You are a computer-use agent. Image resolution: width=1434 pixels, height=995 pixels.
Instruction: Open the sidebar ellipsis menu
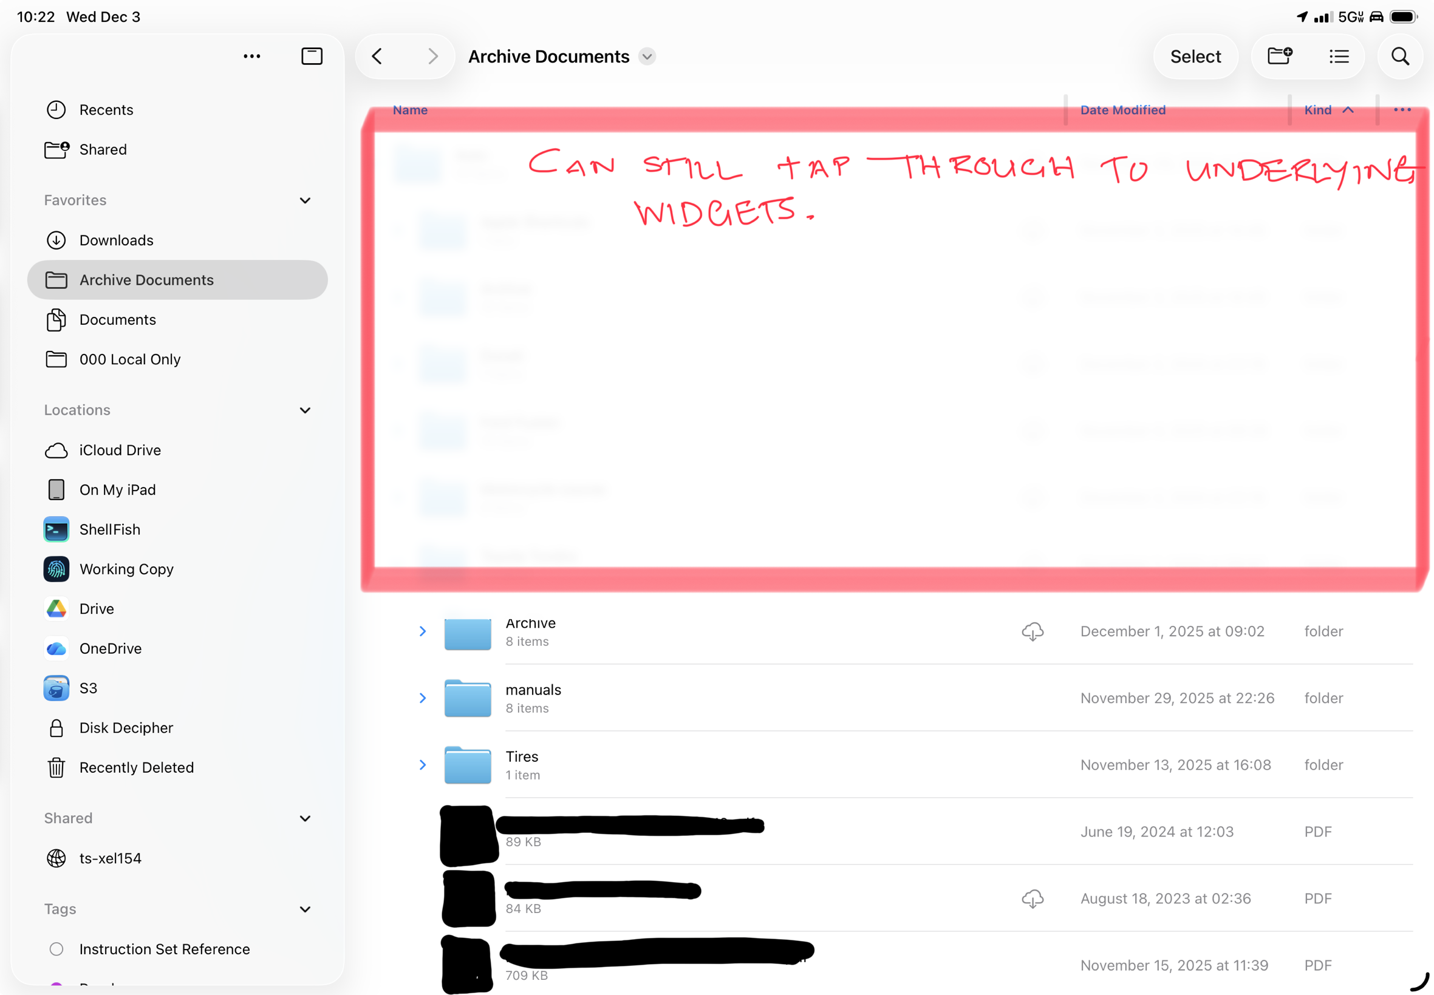click(251, 56)
